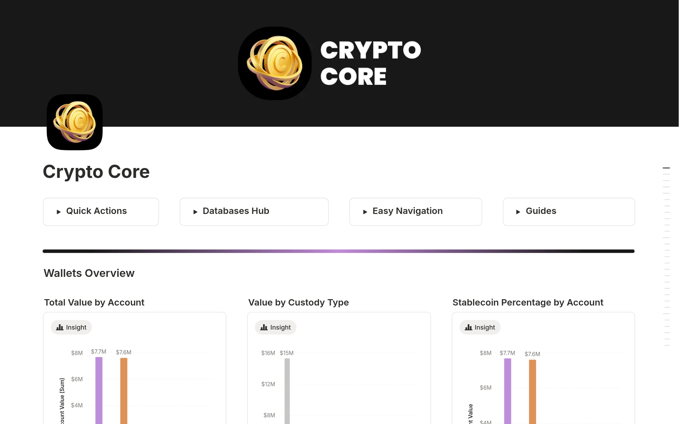Expand the Easy Navigation toggle block
The height and width of the screenshot is (424, 679).
tap(407, 211)
